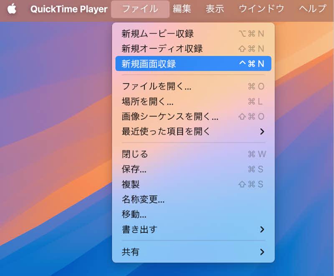Click the 閉じる menu item
Image resolution: width=334 pixels, height=276 pixels.
[x=193, y=154]
